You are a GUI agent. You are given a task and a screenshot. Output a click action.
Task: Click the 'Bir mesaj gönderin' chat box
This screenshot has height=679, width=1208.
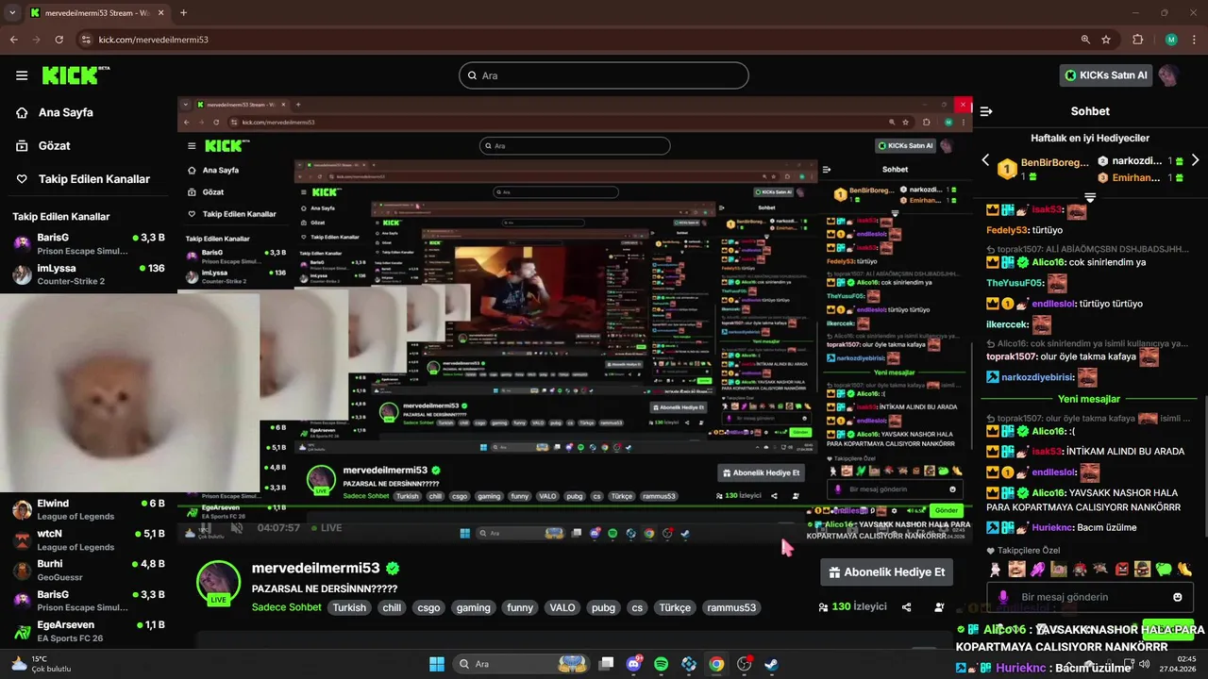1089,597
